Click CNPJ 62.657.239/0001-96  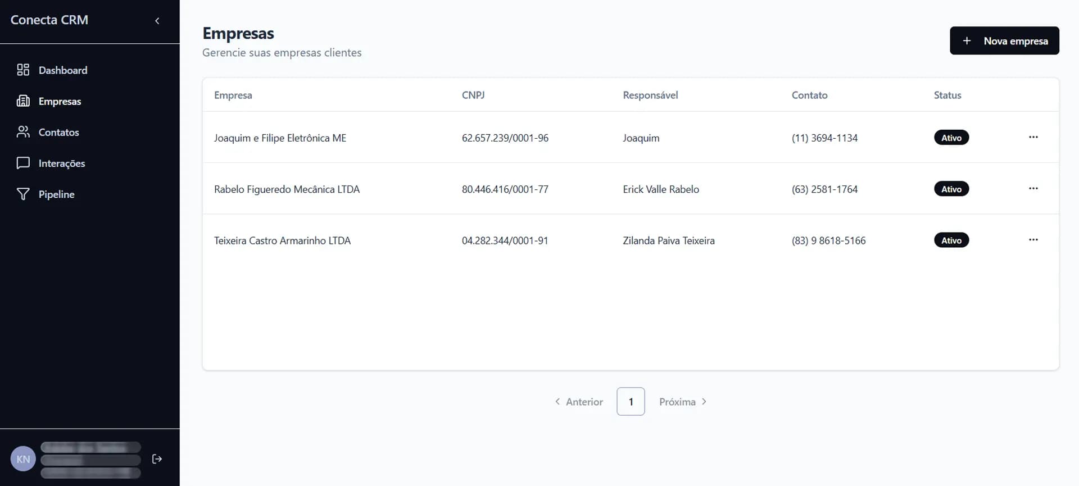click(x=505, y=138)
